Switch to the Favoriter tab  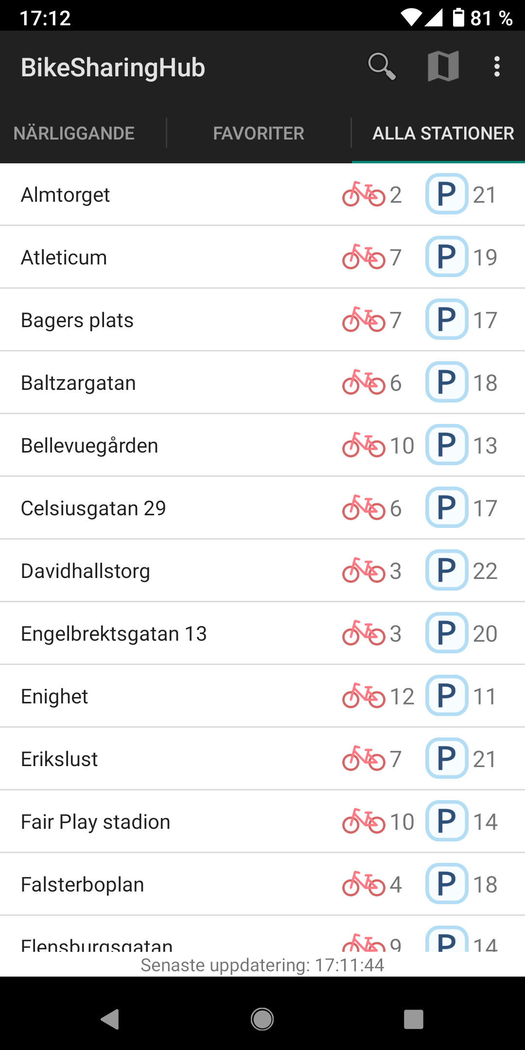pyautogui.click(x=259, y=133)
